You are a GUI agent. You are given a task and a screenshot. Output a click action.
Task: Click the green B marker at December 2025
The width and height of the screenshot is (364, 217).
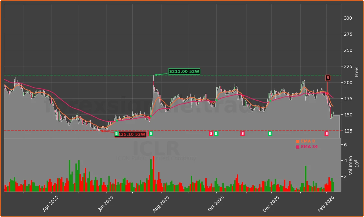270,134
